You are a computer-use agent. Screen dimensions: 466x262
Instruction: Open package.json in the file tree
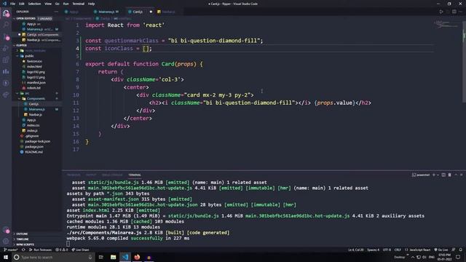[x=34, y=147]
